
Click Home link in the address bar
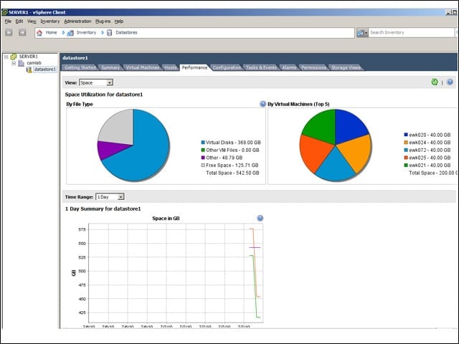pos(51,32)
